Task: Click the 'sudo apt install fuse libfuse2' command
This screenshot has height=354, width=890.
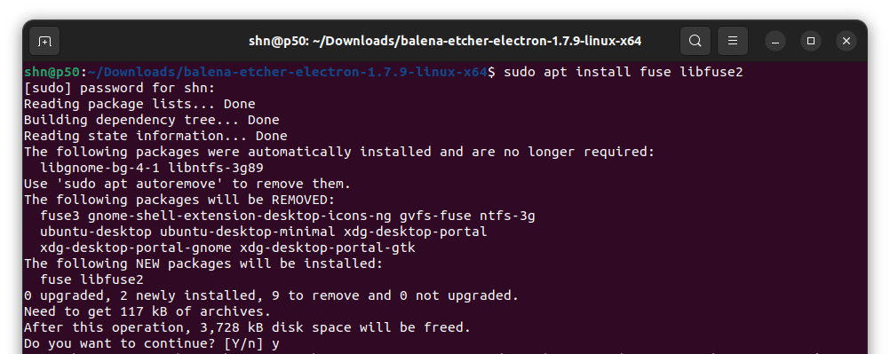Action: tap(624, 72)
